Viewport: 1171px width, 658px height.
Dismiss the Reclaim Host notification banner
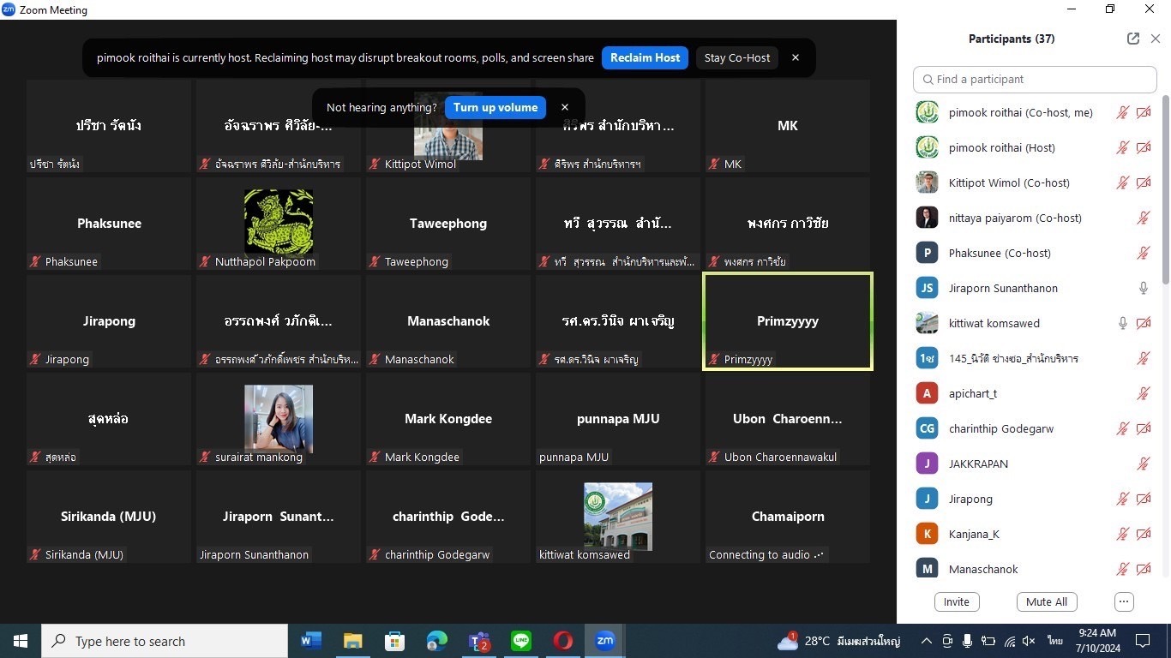coord(796,57)
